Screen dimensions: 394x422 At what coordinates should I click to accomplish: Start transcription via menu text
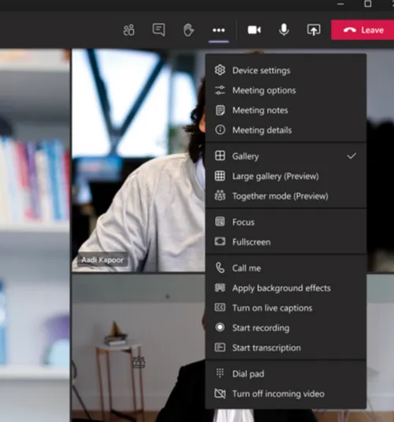266,348
